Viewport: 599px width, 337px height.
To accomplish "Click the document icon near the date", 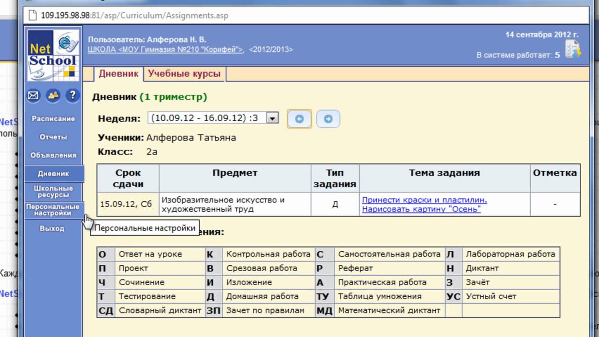I will click(x=573, y=49).
